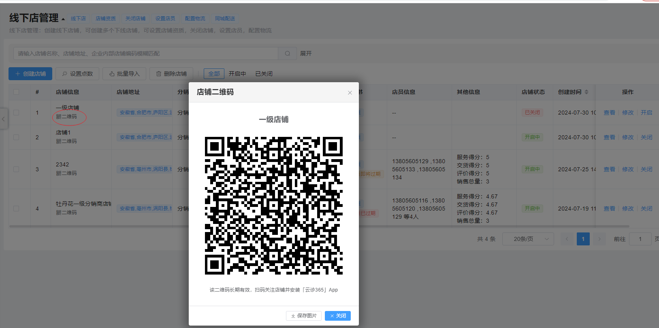Click 关闭 action for row 3 store 2342
The height and width of the screenshot is (328, 659).
tap(646, 169)
